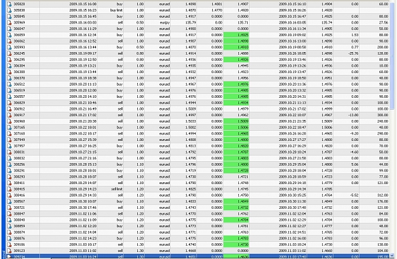Click the profit value '176.00'
Image resolution: width=397 pixels, height=259 pixels.
pyautogui.click(x=382, y=202)
